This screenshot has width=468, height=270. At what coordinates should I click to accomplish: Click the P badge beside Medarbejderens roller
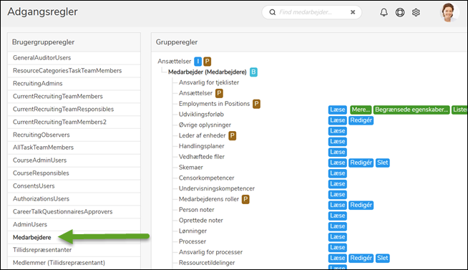click(x=245, y=199)
